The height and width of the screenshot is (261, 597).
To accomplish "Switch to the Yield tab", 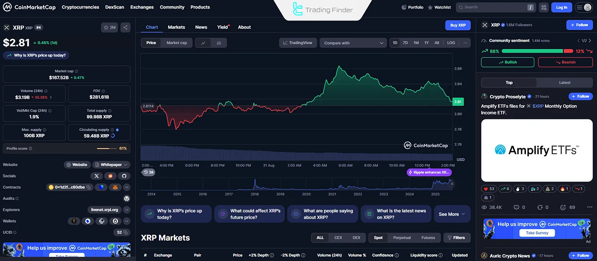I will (x=223, y=27).
